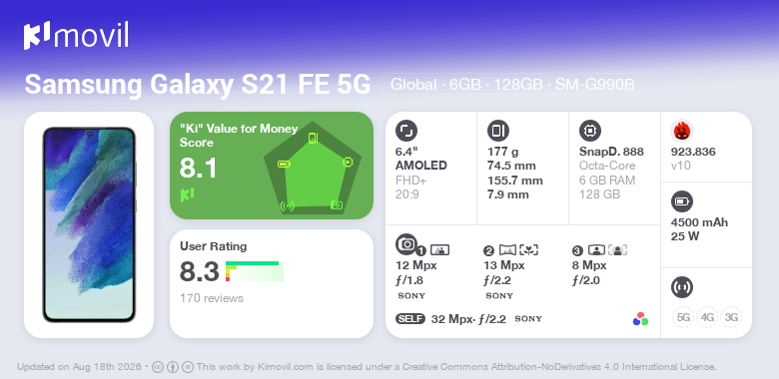This screenshot has width=779, height=379.
Task: Click the user rating distribution bar
Action: pos(255,271)
